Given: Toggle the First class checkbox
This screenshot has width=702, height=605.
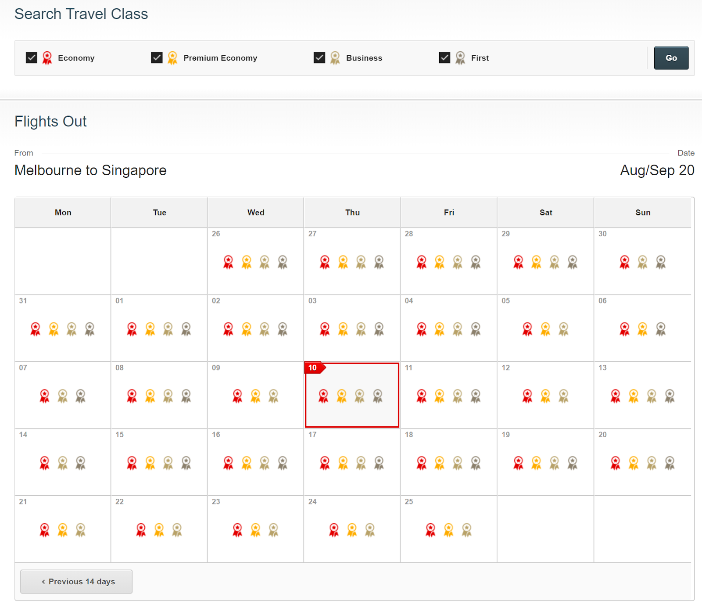Looking at the screenshot, I should (x=444, y=58).
